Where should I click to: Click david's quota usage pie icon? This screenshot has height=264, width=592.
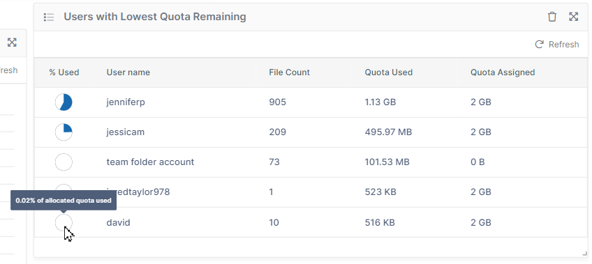click(x=64, y=223)
